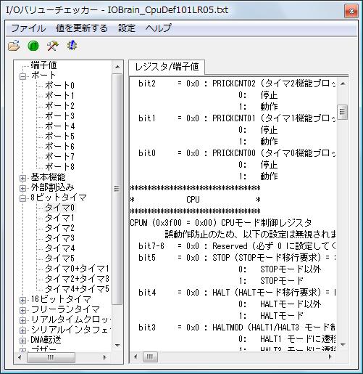Select the レジスタ/端子値 tab
This screenshot has width=363, height=374.
167,67
